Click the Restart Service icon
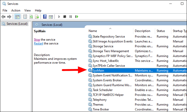 point(77,17)
